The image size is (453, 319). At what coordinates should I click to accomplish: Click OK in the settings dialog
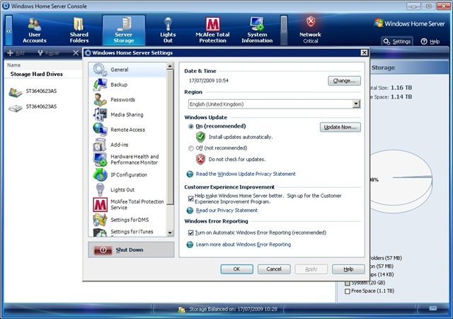[x=236, y=269]
